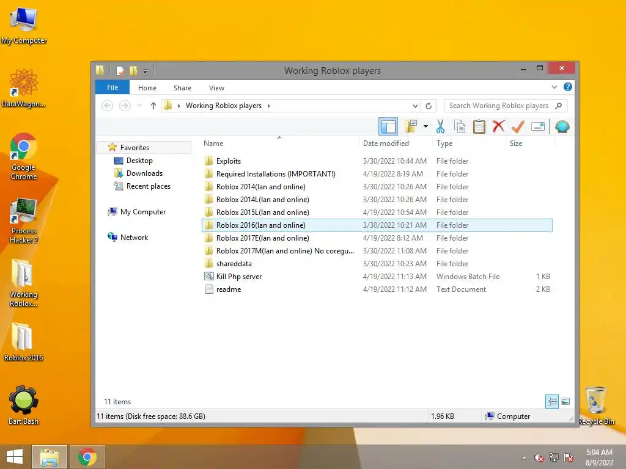626x469 pixels.
Task: Switch to large icons view button
Action: click(565, 401)
